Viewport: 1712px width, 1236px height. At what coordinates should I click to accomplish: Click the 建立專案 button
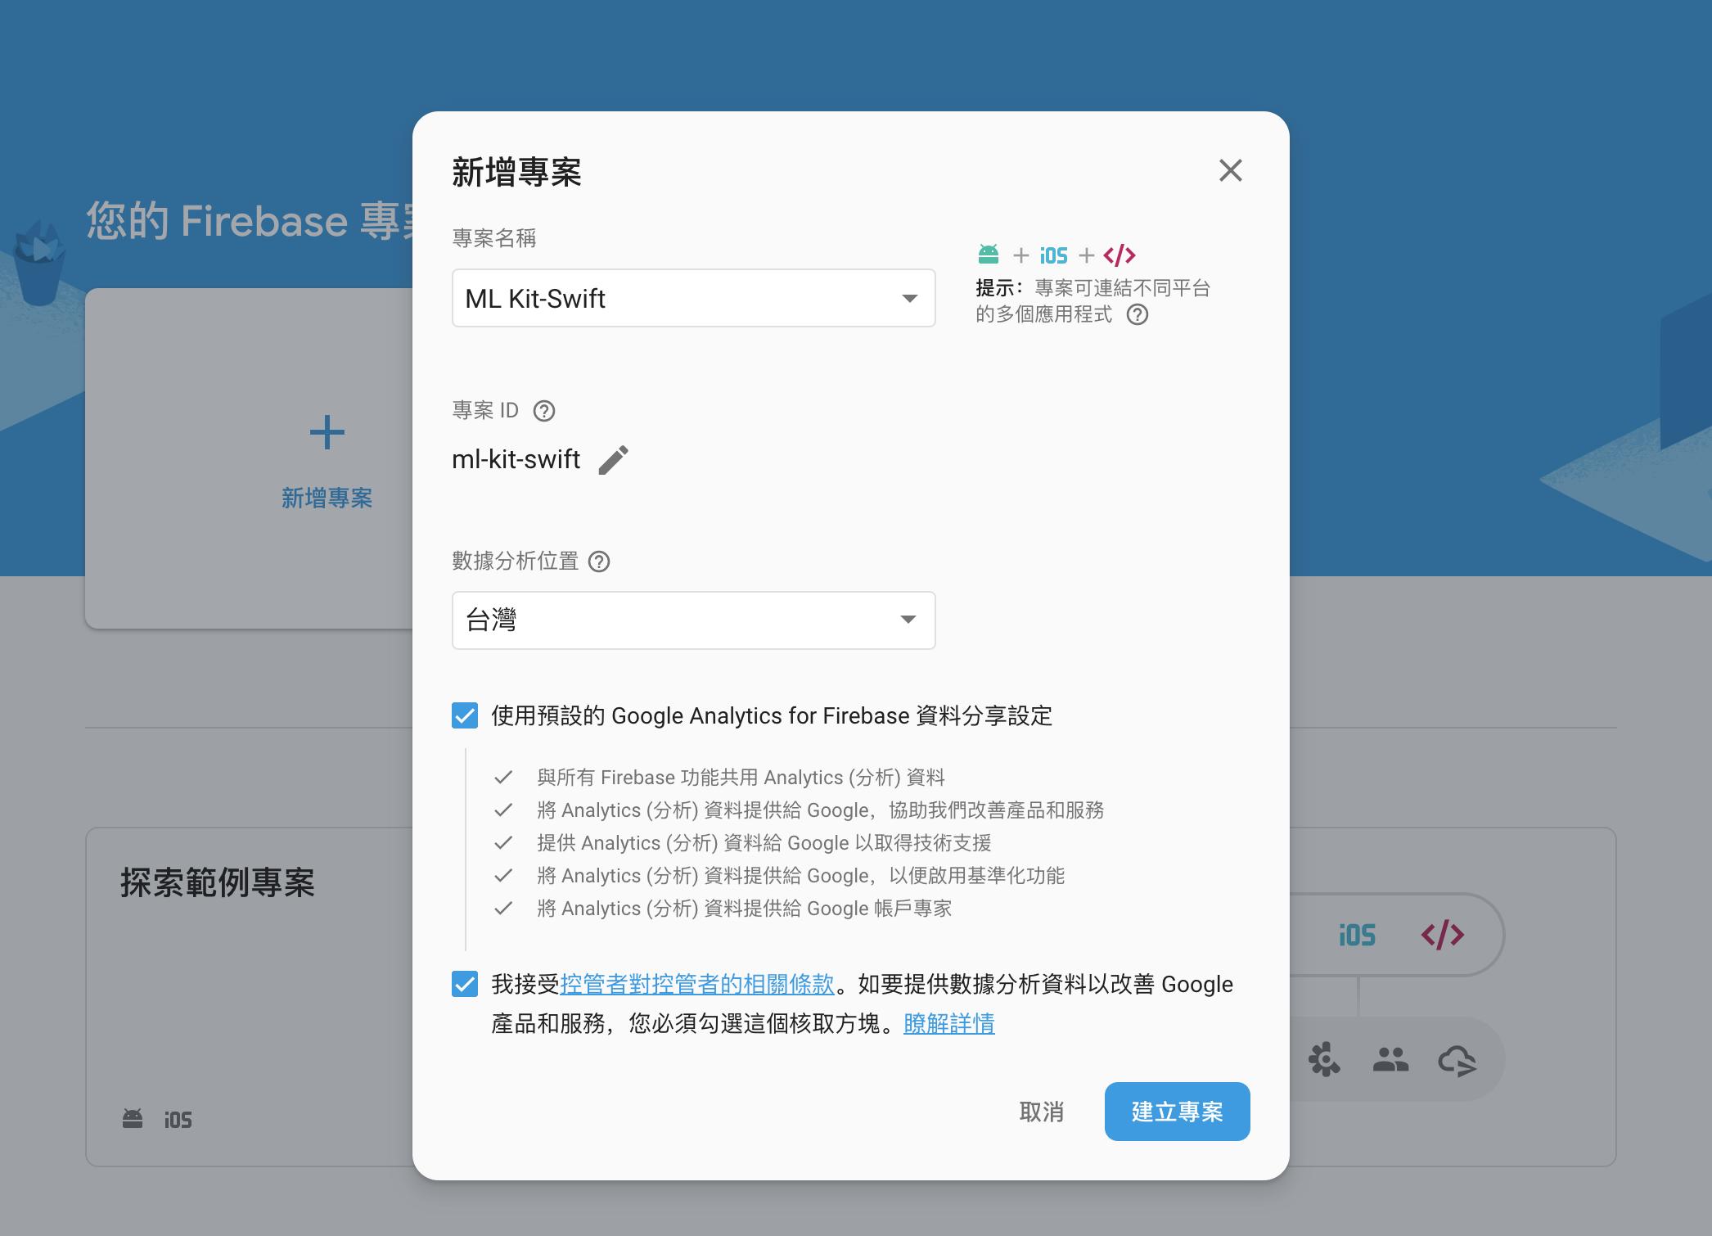click(x=1177, y=1112)
